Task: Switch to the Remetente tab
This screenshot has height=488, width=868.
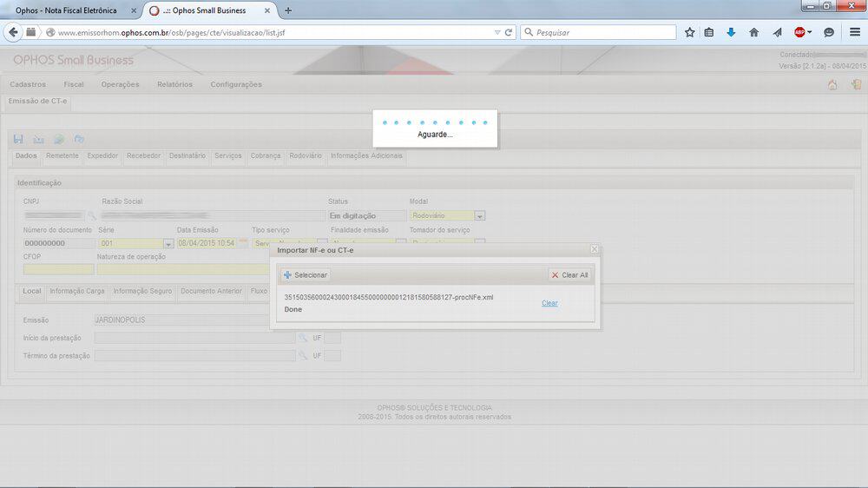Action: [62, 156]
